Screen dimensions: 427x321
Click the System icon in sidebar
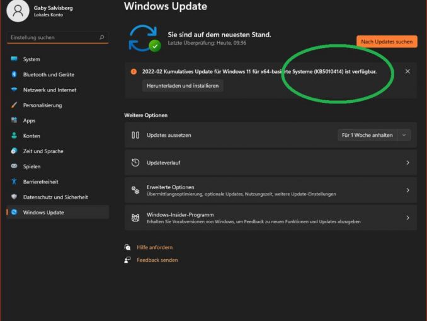click(x=14, y=59)
